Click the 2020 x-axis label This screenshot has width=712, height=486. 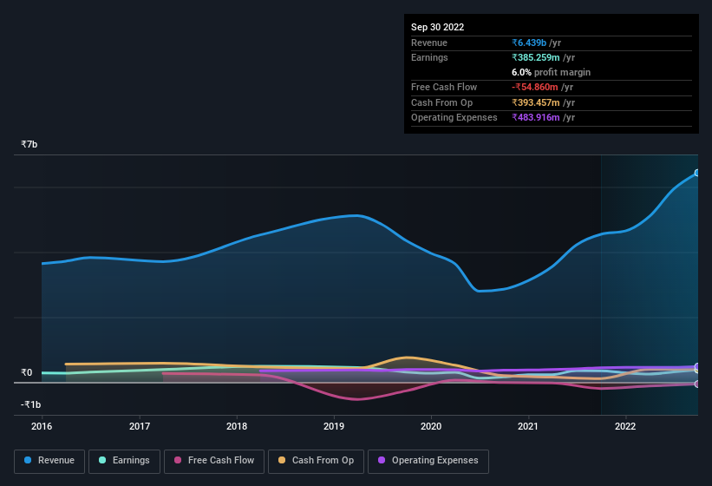(x=431, y=426)
